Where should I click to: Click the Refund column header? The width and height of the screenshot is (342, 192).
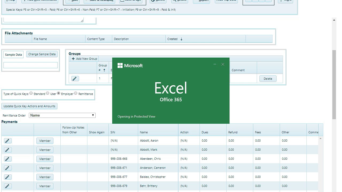pos(233,132)
